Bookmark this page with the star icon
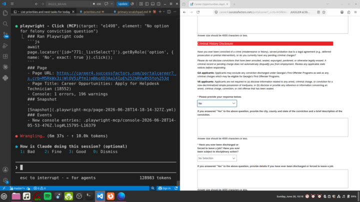The image size is (360, 202). [x=323, y=12]
